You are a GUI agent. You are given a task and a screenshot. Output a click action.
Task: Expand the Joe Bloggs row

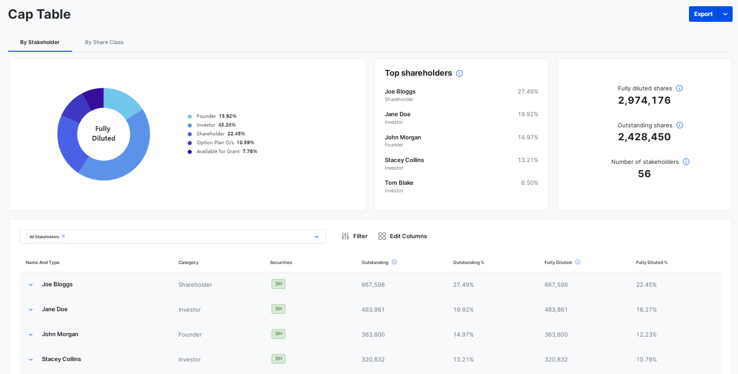(31, 285)
